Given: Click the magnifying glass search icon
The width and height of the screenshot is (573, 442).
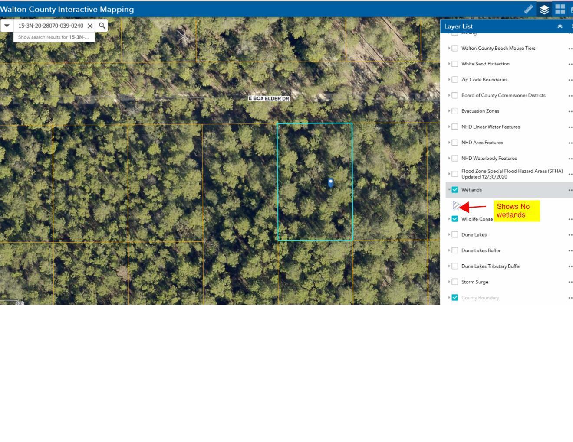Looking at the screenshot, I should pyautogui.click(x=102, y=26).
